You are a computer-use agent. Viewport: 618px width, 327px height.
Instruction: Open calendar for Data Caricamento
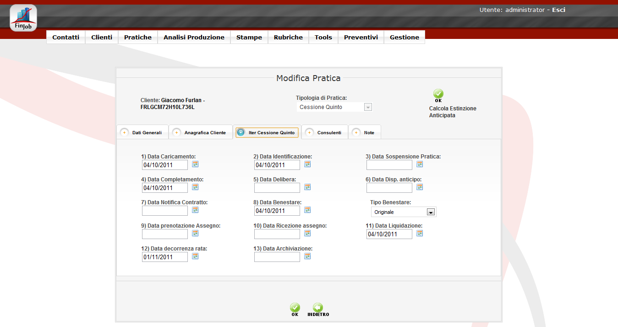195,164
